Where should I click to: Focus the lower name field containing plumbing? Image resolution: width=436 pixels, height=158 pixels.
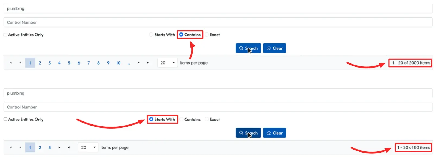[x=218, y=93]
